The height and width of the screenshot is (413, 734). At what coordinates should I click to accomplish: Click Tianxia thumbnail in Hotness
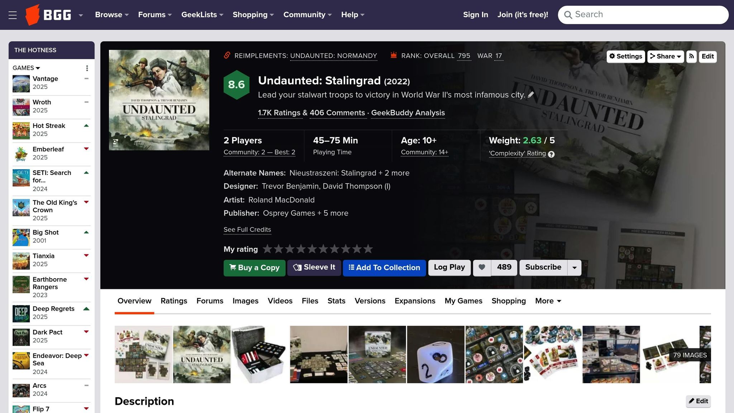pos(21,261)
